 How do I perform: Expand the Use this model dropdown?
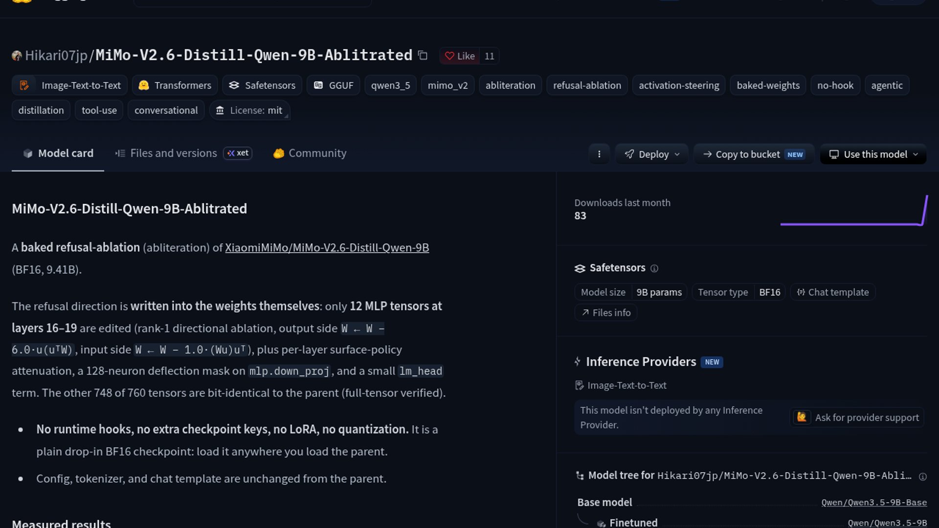(x=873, y=154)
